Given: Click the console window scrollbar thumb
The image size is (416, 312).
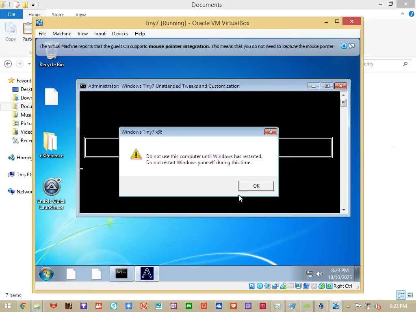Looking at the screenshot, I should tap(344, 103).
